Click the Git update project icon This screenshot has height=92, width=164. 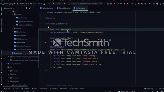click(x=136, y=4)
